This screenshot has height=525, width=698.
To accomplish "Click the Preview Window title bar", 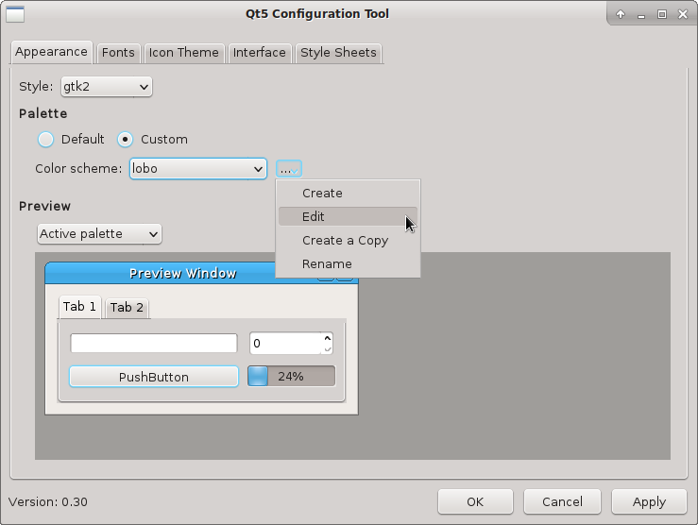I will 182,273.
